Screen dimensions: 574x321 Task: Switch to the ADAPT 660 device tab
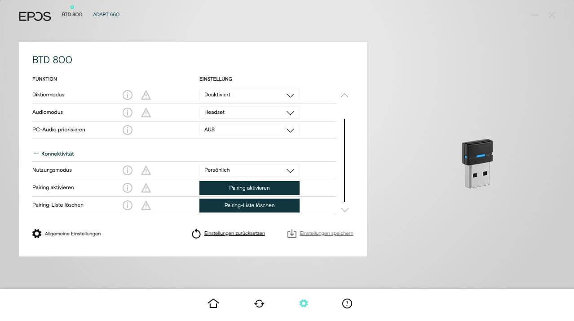[106, 14]
